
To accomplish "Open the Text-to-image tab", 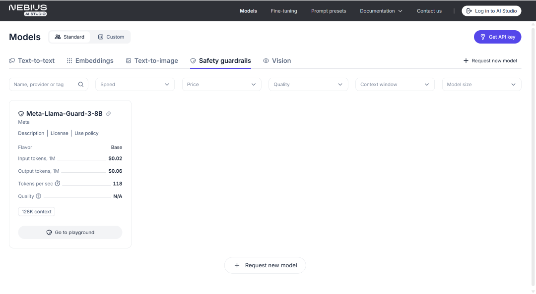I will (x=152, y=61).
